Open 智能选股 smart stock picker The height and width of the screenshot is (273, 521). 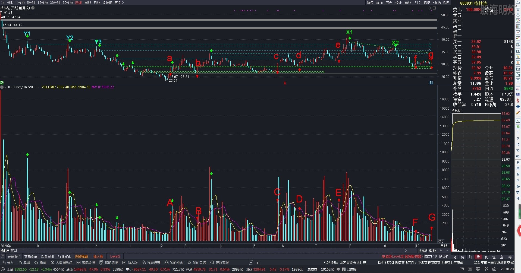(x=109, y=262)
